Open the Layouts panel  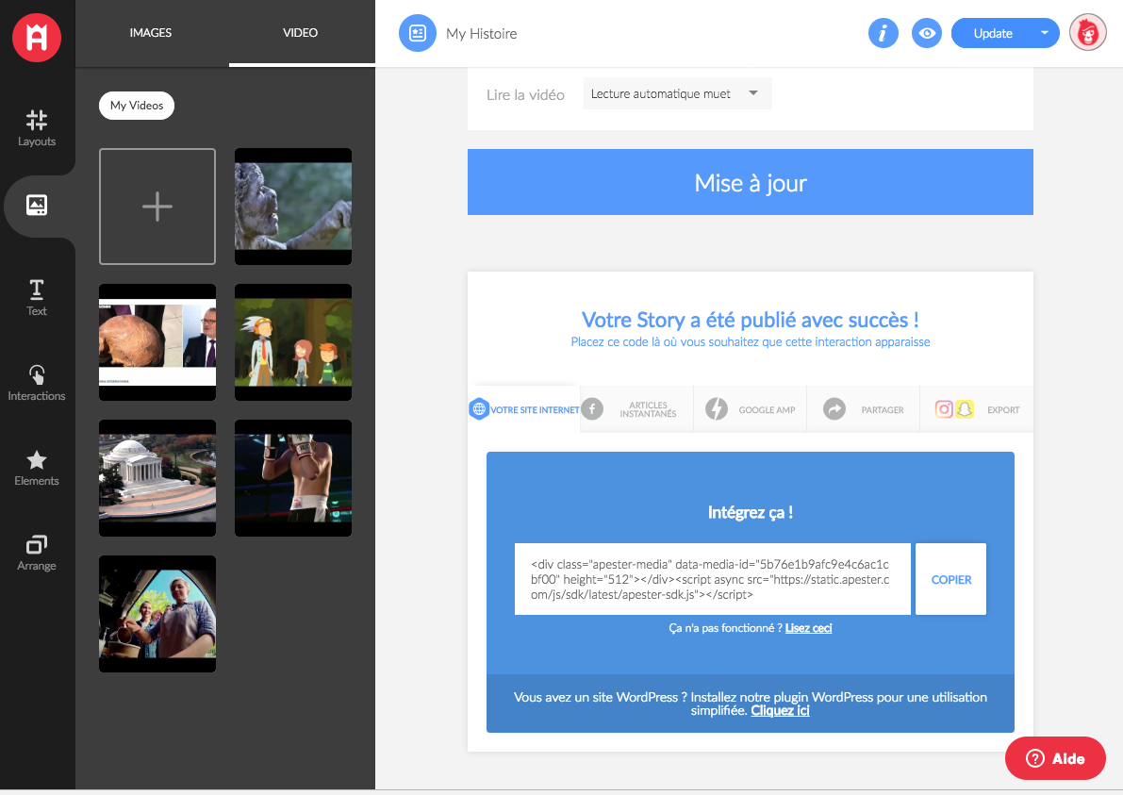coord(37,128)
